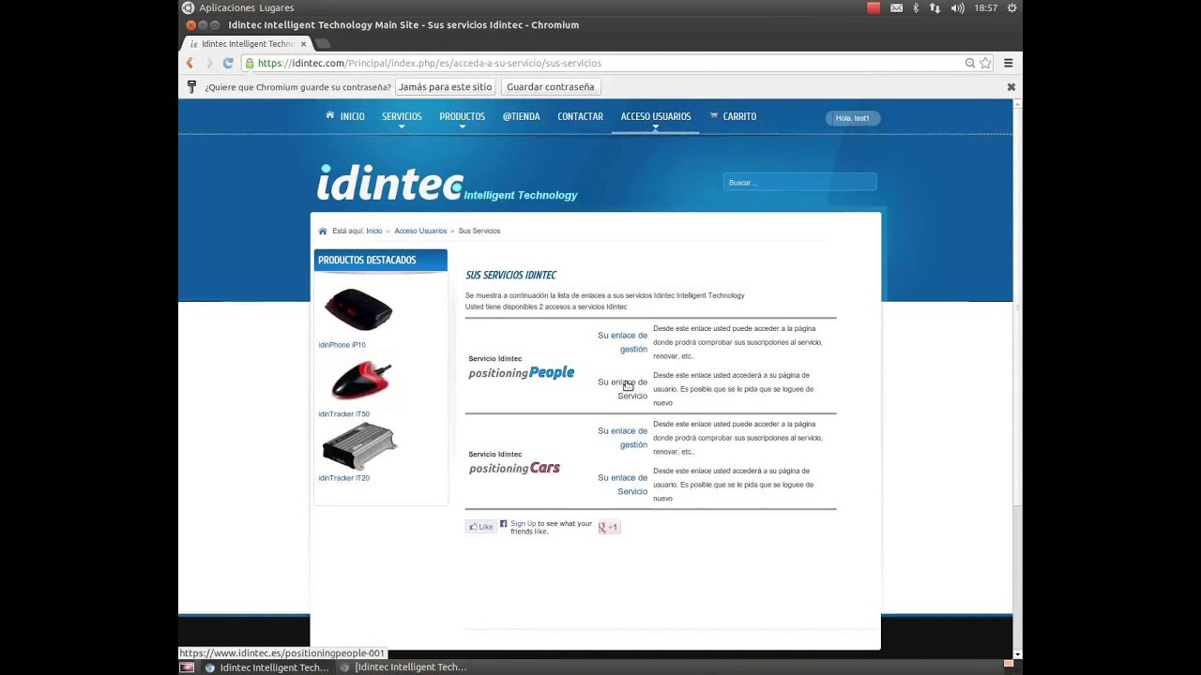Follow the Inicio breadcrumb link
This screenshot has width=1201, height=675.
[x=374, y=231]
